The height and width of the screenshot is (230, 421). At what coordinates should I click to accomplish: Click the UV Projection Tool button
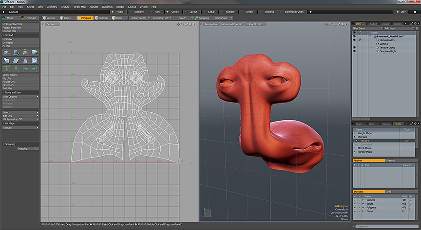(x=20, y=24)
